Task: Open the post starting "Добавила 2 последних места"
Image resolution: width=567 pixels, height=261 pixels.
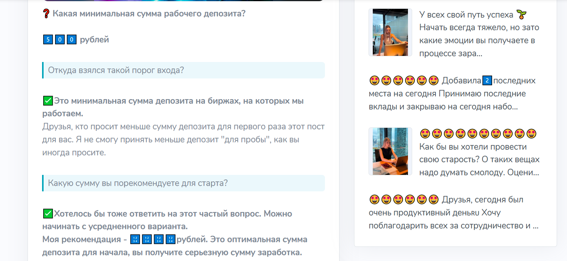Action: coord(452,94)
